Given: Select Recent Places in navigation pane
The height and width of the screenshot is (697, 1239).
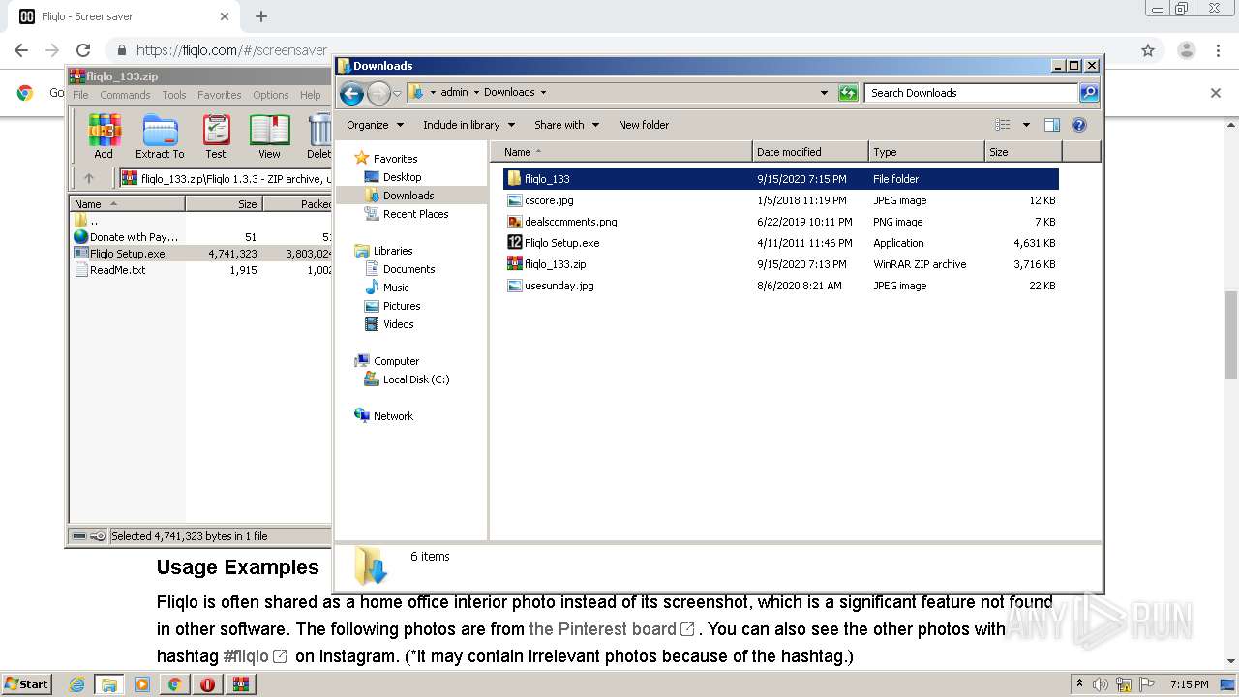Looking at the screenshot, I should 415,214.
